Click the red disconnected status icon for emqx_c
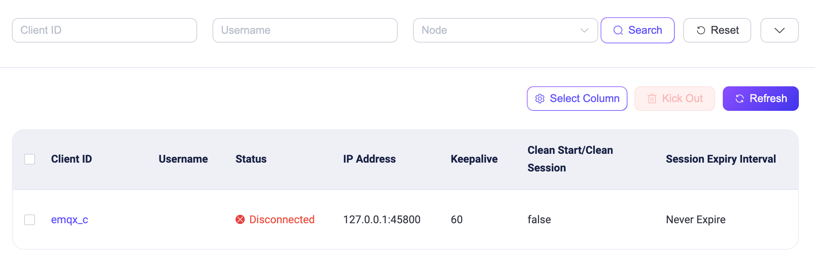The width and height of the screenshot is (815, 280). pos(240,219)
